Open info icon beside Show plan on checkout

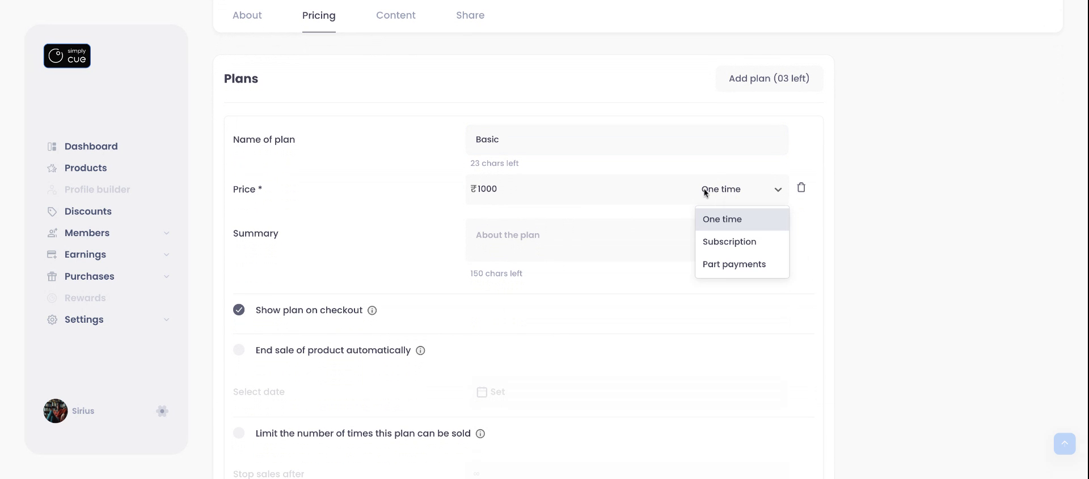coord(372,311)
